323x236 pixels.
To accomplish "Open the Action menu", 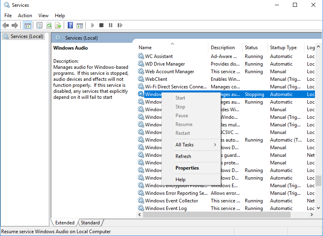I will 25,16.
